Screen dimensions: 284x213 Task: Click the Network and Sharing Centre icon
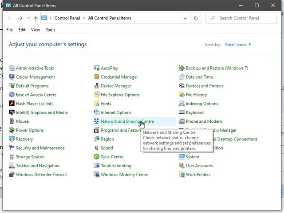(97, 121)
